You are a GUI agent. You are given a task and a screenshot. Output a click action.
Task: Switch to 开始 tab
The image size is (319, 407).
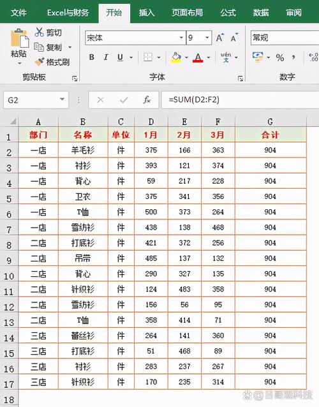[114, 12]
